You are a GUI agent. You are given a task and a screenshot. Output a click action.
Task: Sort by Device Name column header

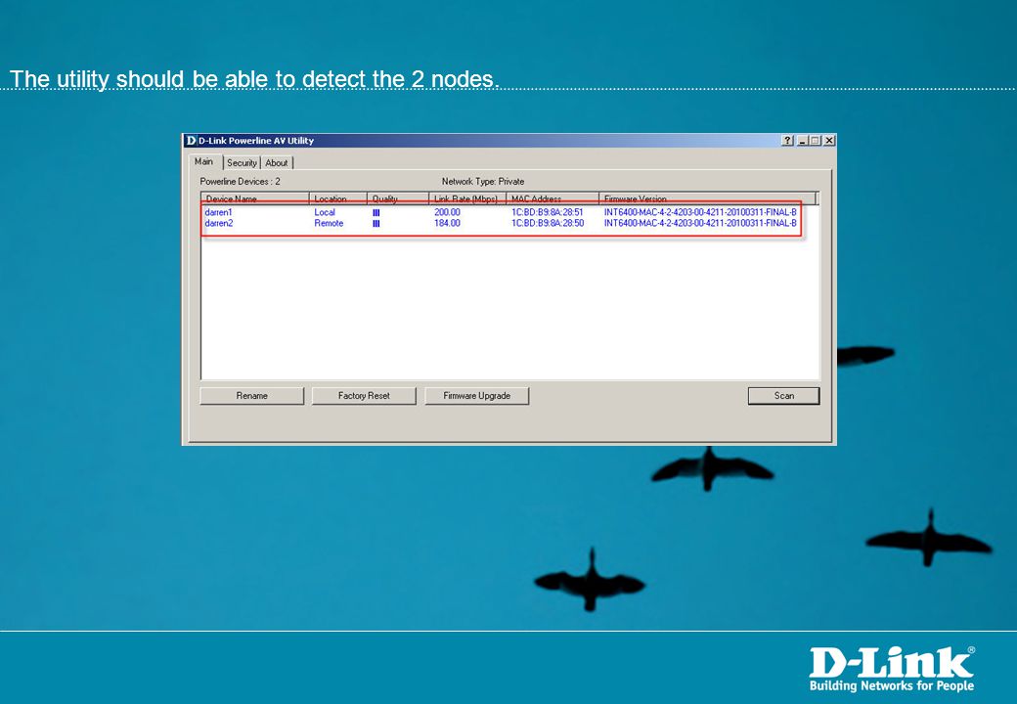(x=255, y=198)
